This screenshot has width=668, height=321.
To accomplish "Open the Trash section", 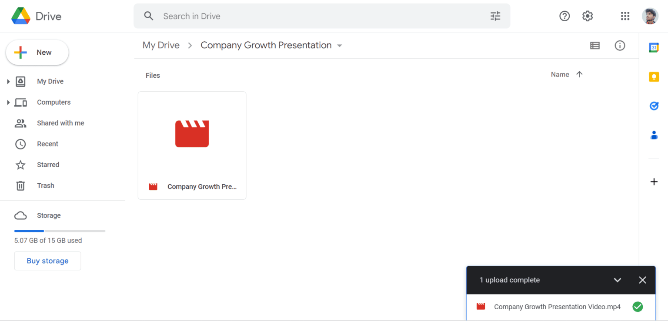I will tap(46, 185).
